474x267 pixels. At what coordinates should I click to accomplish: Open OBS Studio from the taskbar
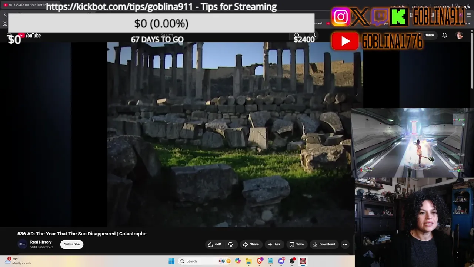[x=292, y=261]
